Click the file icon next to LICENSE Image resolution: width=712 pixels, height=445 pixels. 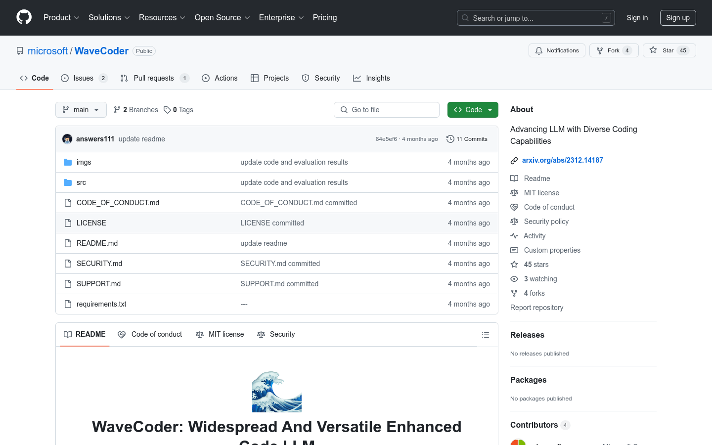(68, 223)
